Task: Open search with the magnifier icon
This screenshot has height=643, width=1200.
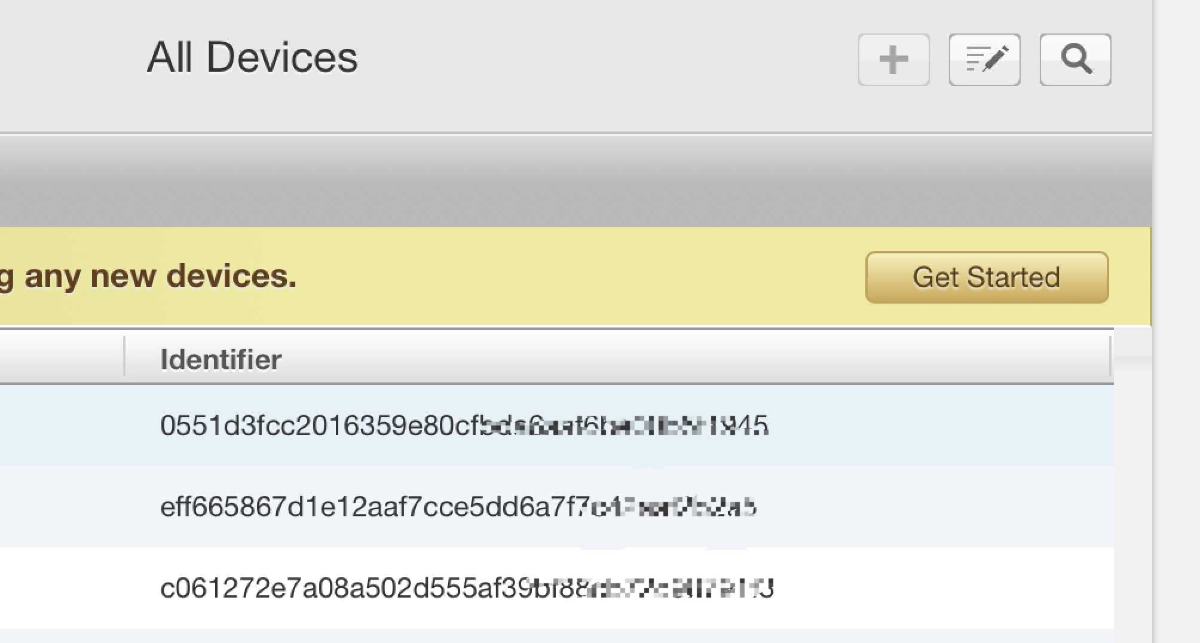Action: (1075, 60)
